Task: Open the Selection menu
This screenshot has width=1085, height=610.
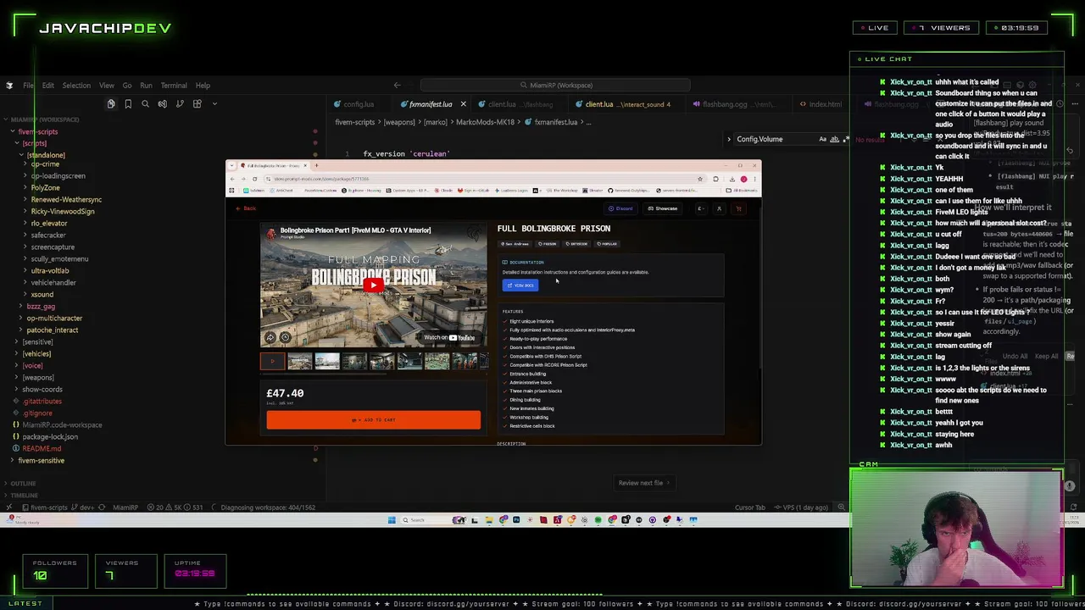Action: pyautogui.click(x=75, y=85)
